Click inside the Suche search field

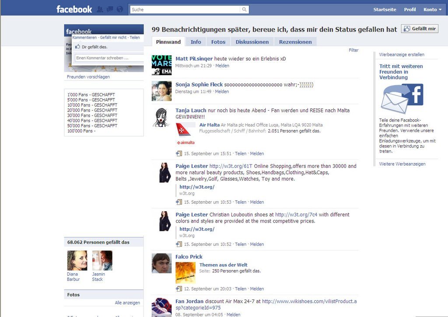[x=185, y=10]
